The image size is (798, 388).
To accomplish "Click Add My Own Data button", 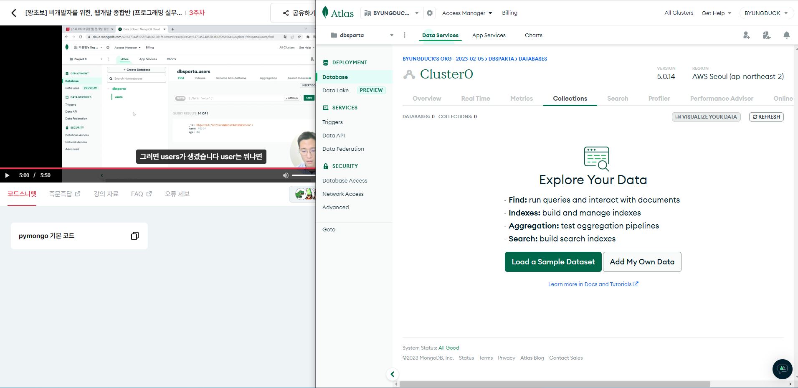I will pos(642,262).
